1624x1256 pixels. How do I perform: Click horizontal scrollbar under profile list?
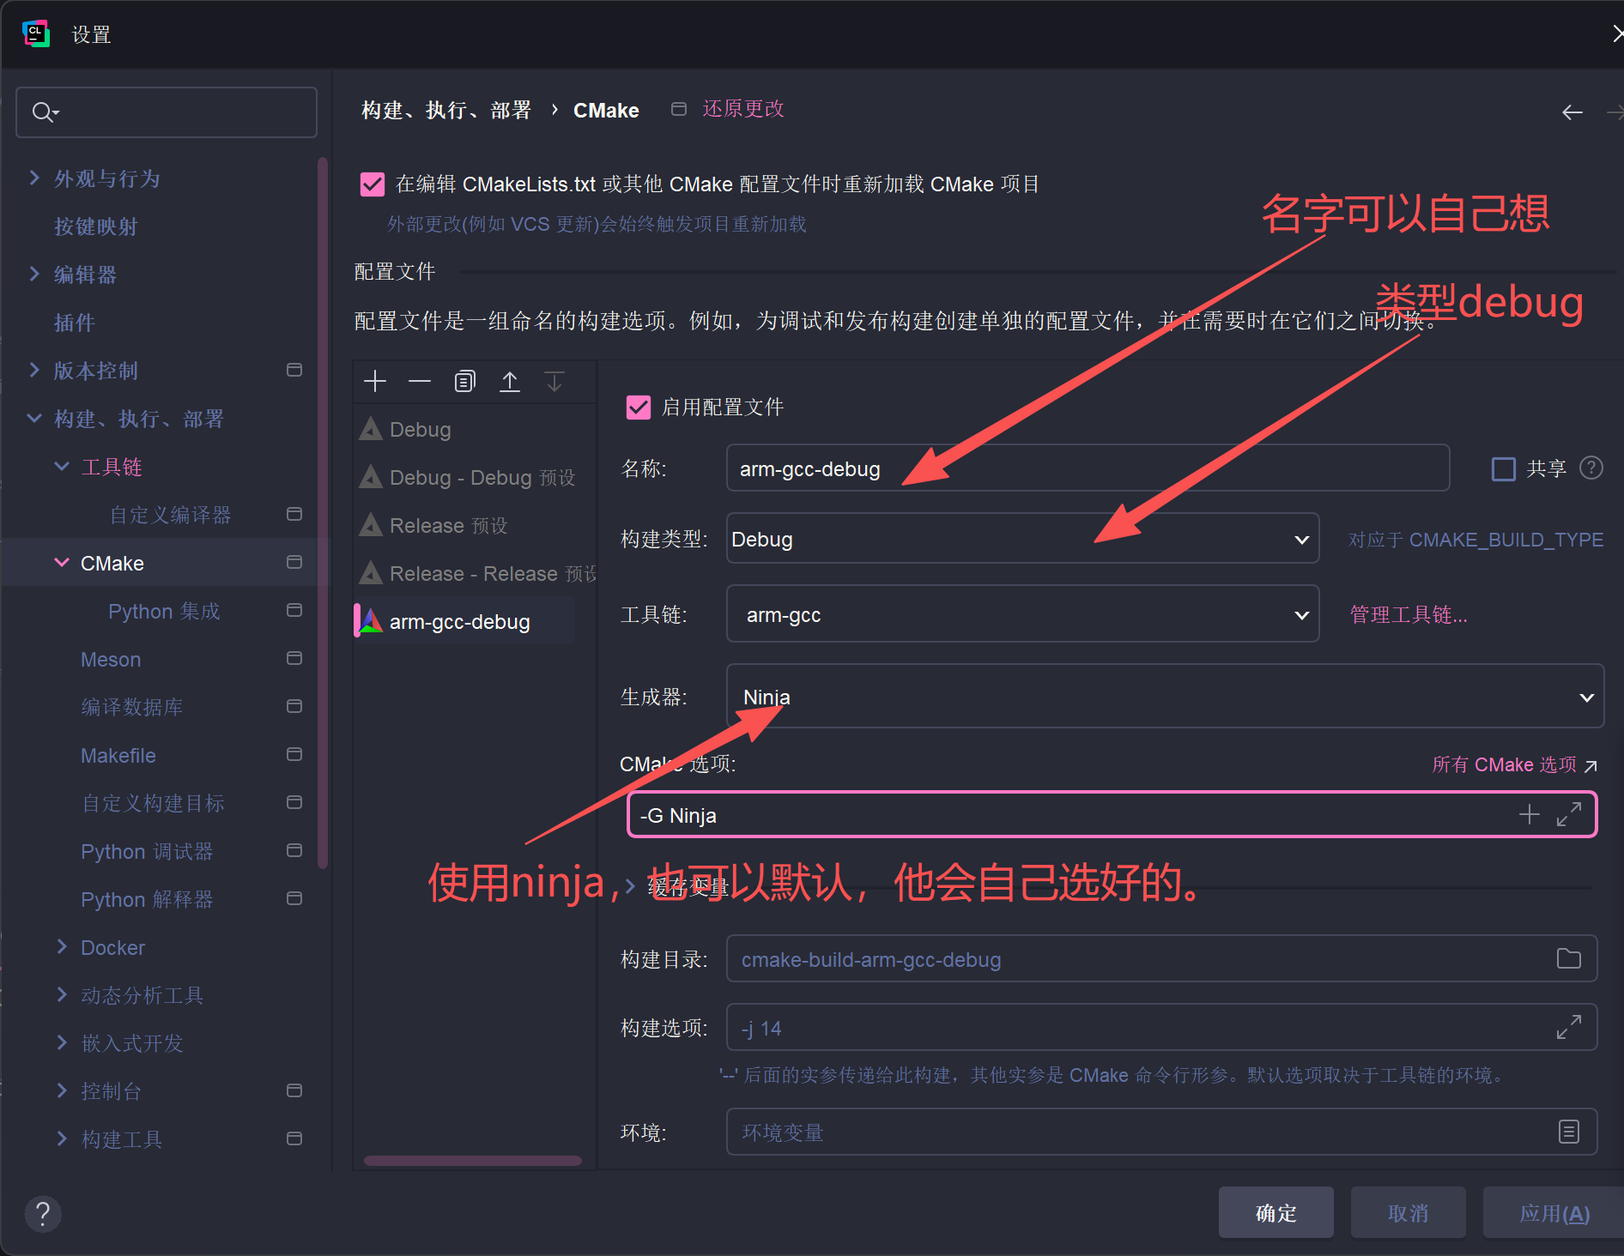point(473,1161)
